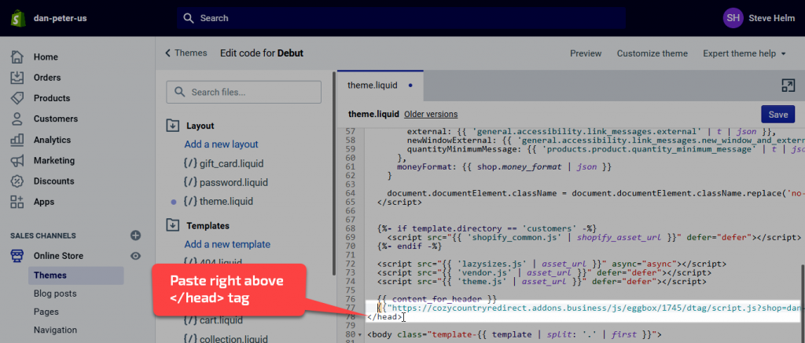Click the Analytics bar chart icon

[17, 140]
